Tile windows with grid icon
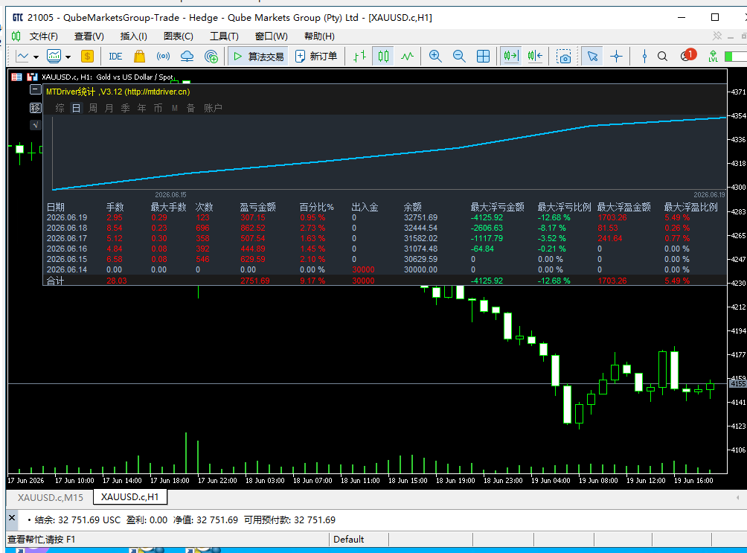 pos(483,57)
